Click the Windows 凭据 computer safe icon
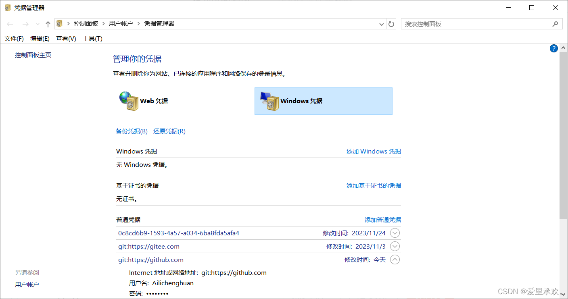The image size is (568, 299). click(269, 101)
